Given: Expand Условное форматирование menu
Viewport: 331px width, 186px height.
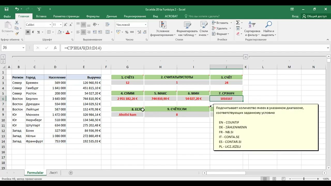Looking at the screenshot, I should pyautogui.click(x=163, y=29).
